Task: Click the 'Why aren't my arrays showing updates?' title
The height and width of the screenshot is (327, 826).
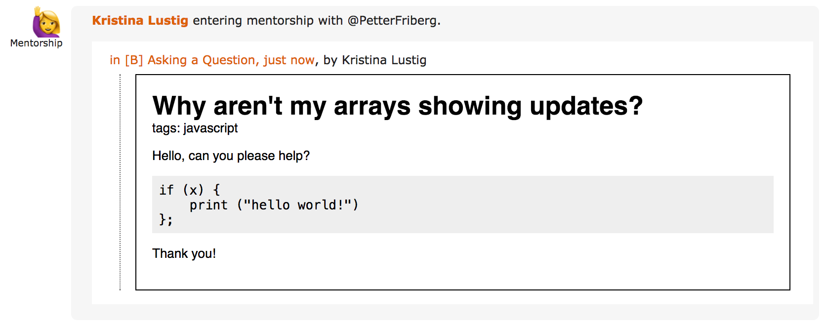Action: click(397, 106)
